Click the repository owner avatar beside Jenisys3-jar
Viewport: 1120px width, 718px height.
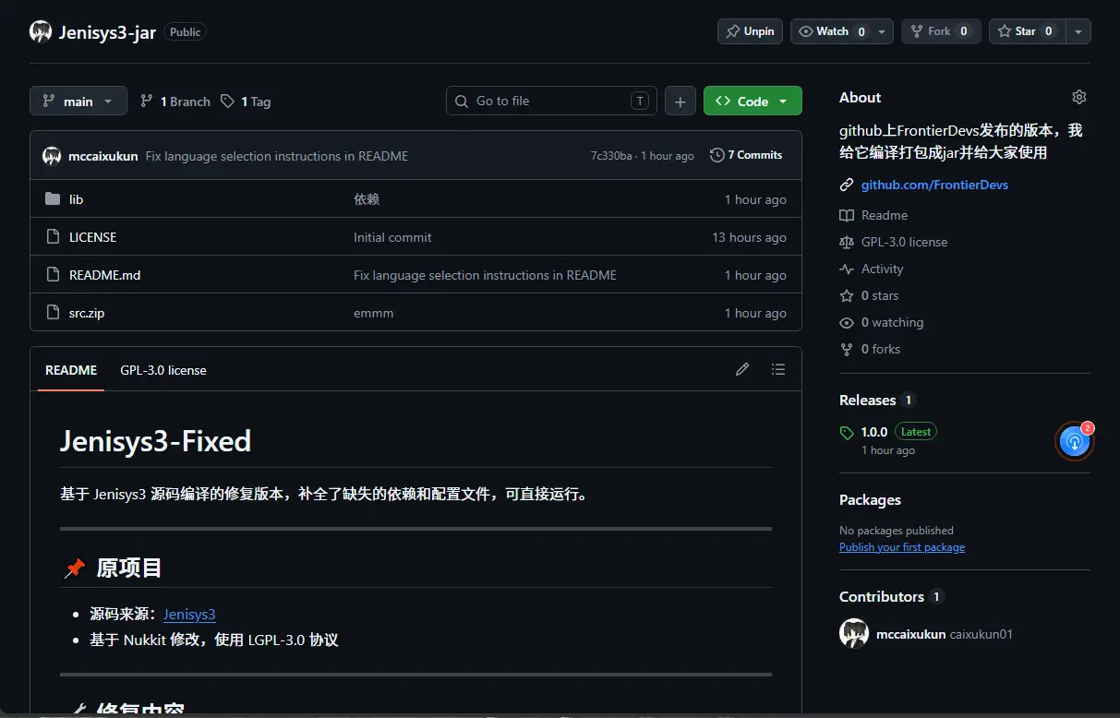click(x=41, y=31)
